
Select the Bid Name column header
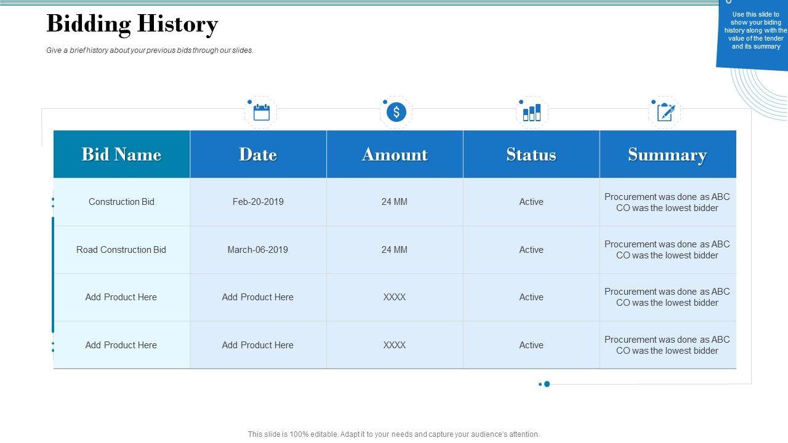[x=121, y=154]
